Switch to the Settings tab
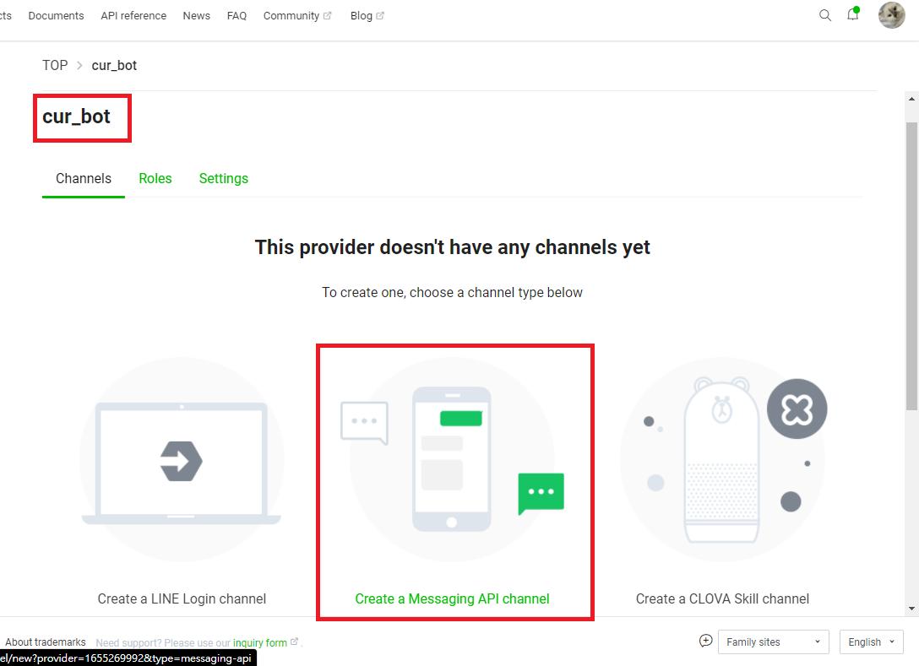 (x=224, y=179)
